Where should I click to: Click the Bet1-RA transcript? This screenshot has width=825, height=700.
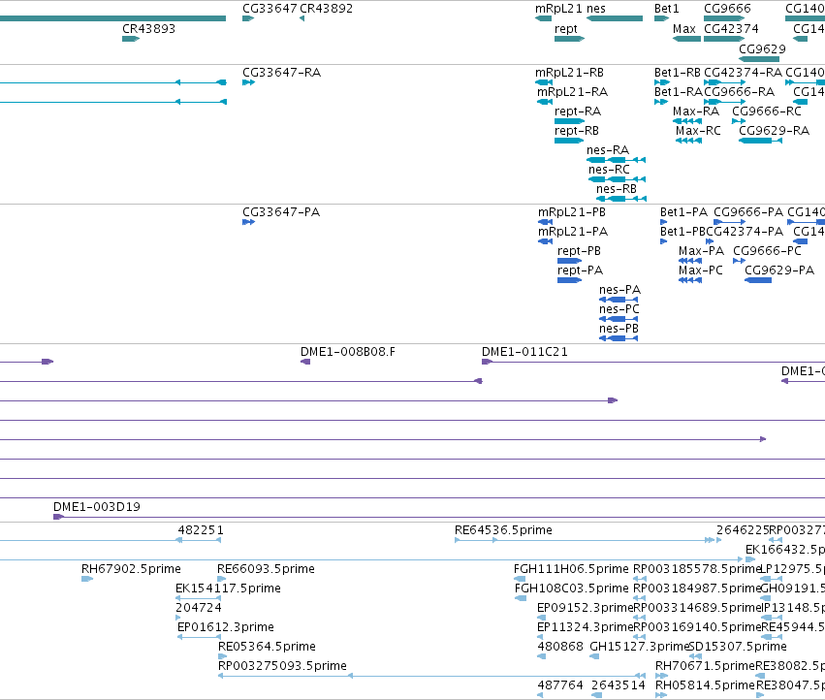(679, 91)
